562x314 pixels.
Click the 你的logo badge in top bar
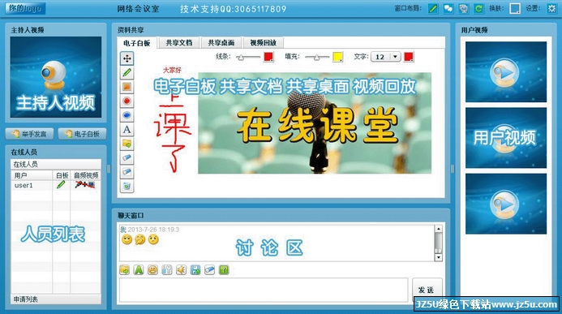click(x=25, y=8)
